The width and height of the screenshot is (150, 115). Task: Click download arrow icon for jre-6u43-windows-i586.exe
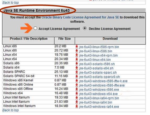click(x=77, y=89)
